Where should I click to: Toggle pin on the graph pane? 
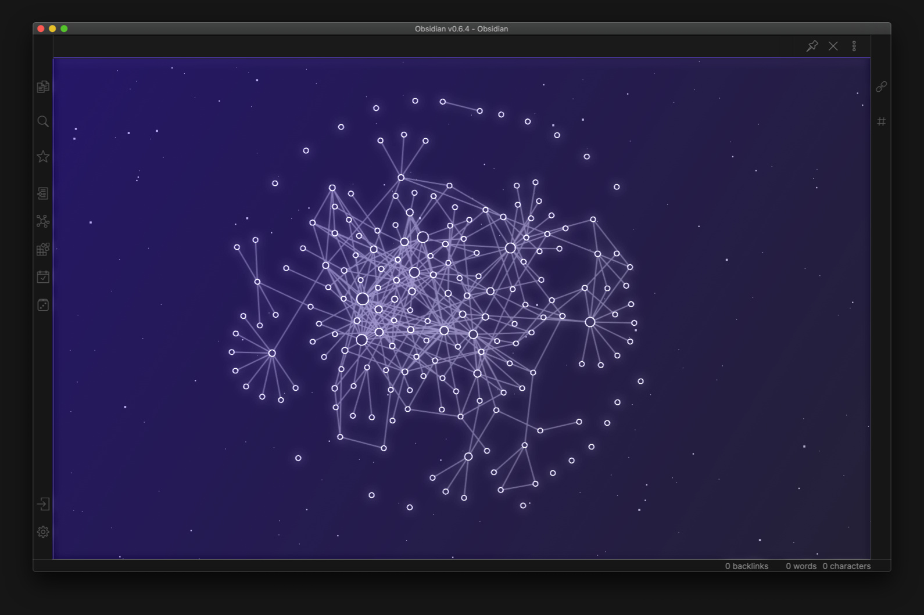pyautogui.click(x=812, y=46)
